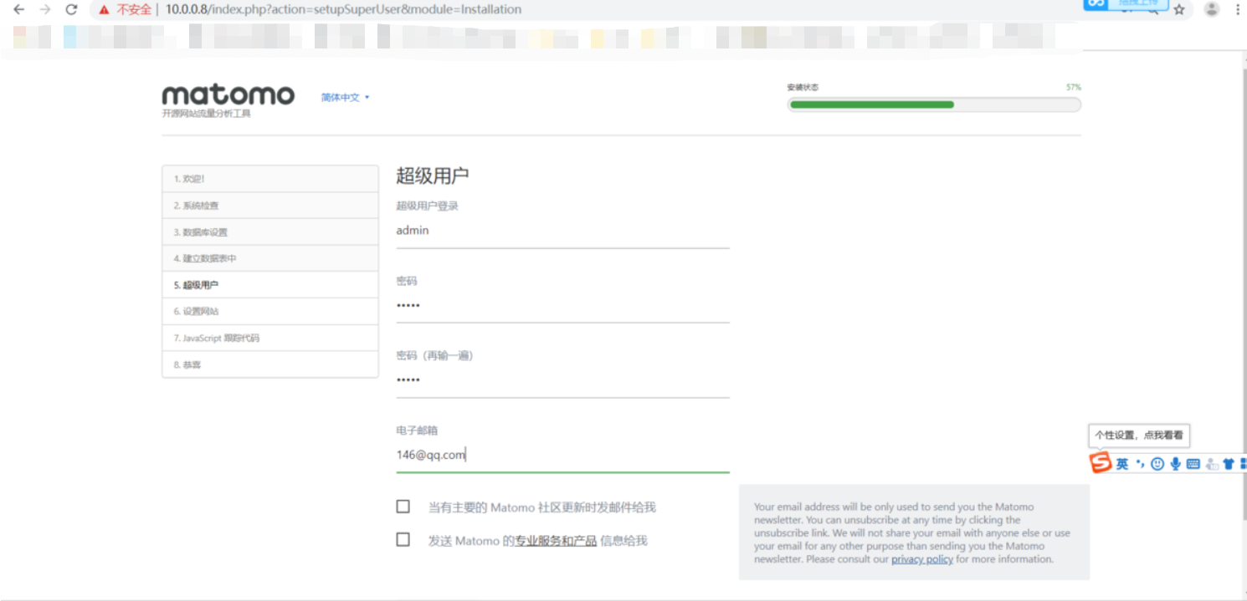Click the 开源网站流量分析工具 tagline
Image resolution: width=1247 pixels, height=601 pixels.
pyautogui.click(x=206, y=114)
